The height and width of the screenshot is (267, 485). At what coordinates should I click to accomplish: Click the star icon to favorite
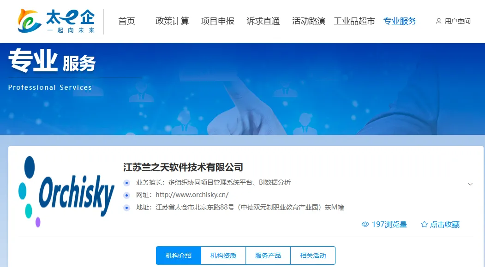pyautogui.click(x=425, y=224)
